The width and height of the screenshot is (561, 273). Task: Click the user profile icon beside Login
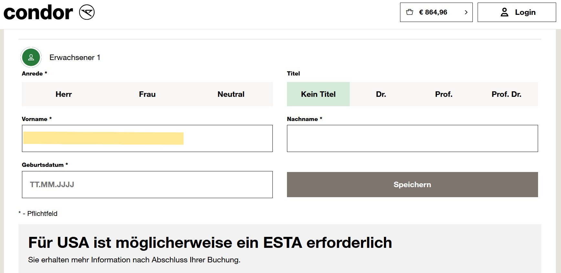click(504, 12)
